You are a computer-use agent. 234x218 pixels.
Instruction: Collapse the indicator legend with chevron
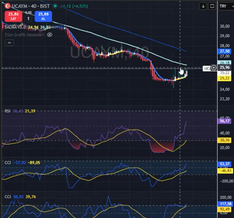(9, 43)
